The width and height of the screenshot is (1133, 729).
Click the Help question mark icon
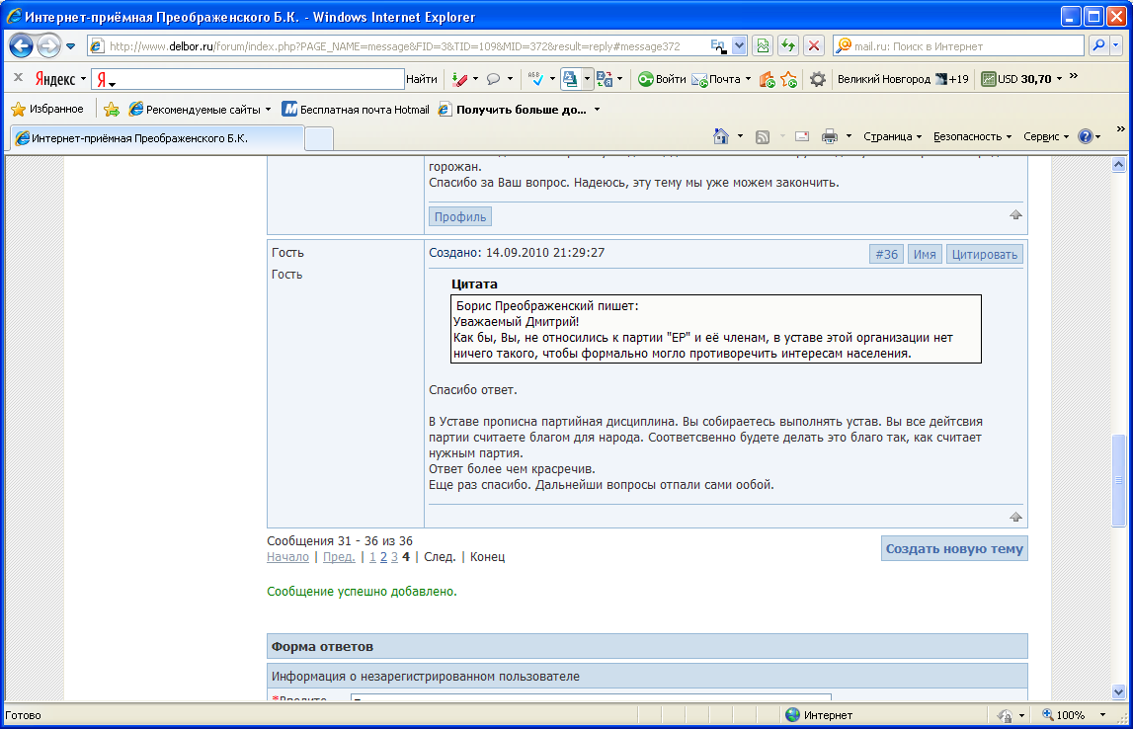point(1086,136)
